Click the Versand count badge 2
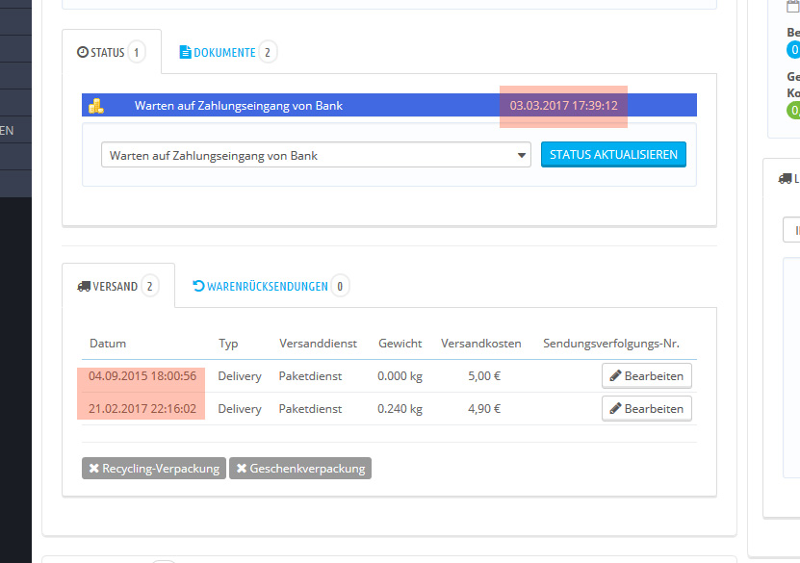This screenshot has height=563, width=800. [x=149, y=286]
